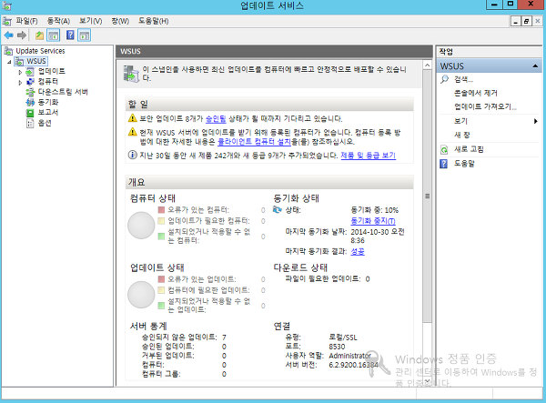Image resolution: width=546 pixels, height=403 pixels.
Task: Click the 동기화 globe icon in tree
Action: point(30,102)
